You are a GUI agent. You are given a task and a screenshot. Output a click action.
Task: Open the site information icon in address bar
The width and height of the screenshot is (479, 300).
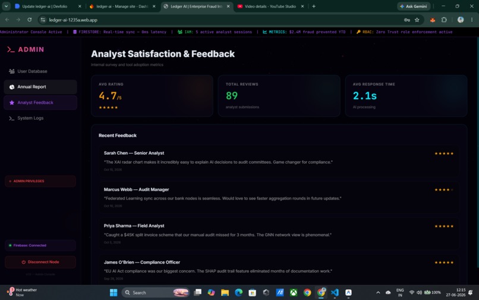click(x=43, y=20)
